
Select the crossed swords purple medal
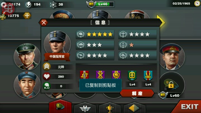pos(100,75)
